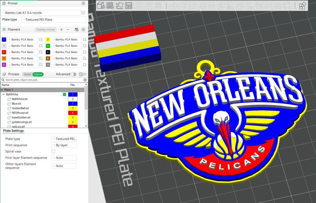
Task: Edit filament 1 preset icon
Action: [x=41, y=39]
